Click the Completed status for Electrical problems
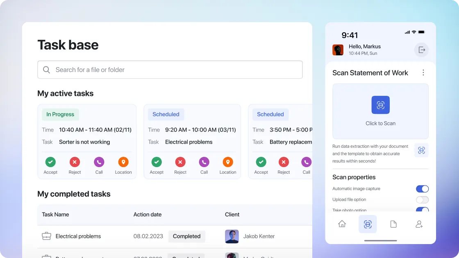 click(186, 236)
